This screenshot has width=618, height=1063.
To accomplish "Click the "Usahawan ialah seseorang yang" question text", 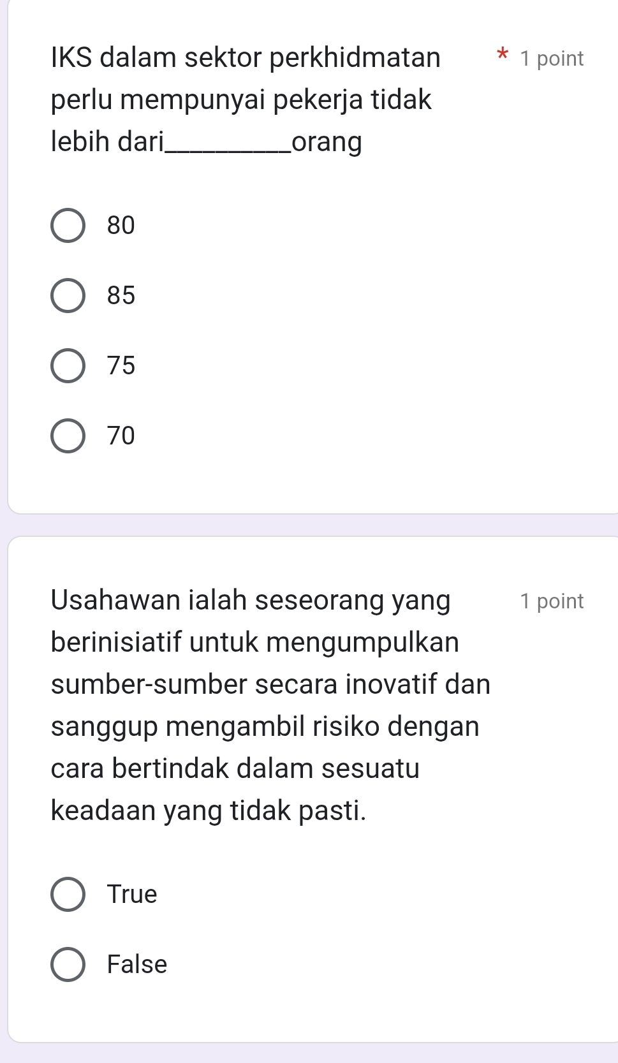I will (x=251, y=600).
